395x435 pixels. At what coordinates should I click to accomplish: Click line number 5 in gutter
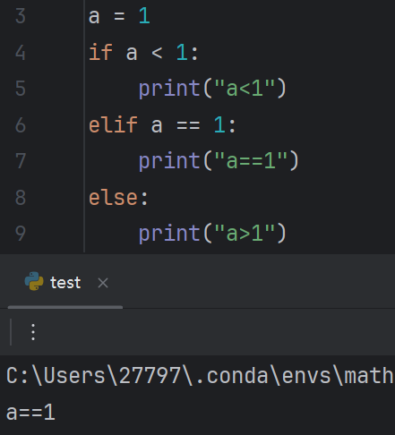pos(21,89)
